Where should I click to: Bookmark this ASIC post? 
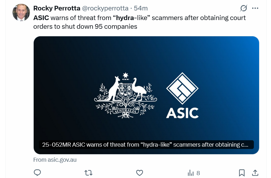tap(242, 173)
